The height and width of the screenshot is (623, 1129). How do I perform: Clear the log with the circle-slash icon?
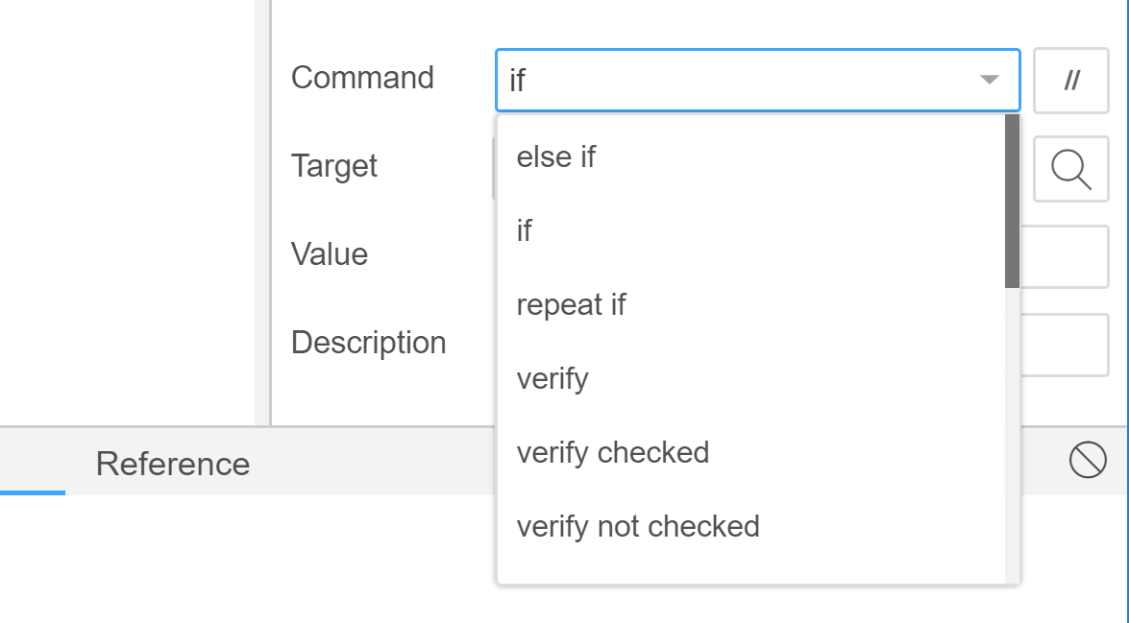point(1088,460)
